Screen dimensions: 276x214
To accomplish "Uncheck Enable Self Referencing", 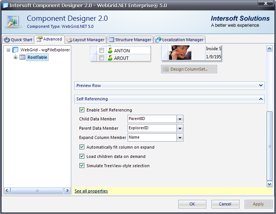I will (82, 110).
